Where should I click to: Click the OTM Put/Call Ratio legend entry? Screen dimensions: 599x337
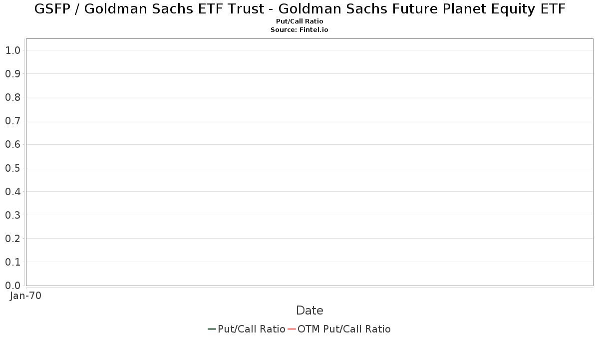tap(339, 329)
